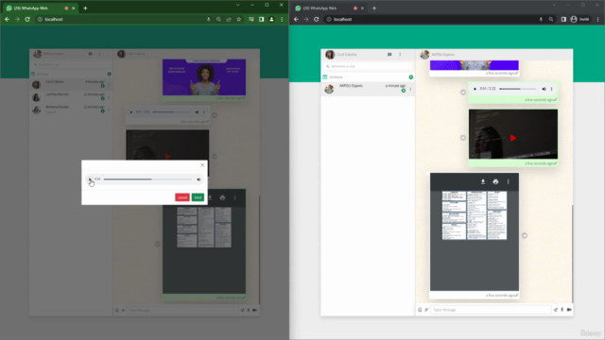Click the video camera icon in the left window message bar
Image resolution: width=605 pixels, height=340 pixels.
254,310
